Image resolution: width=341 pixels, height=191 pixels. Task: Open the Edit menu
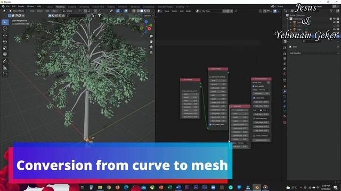tap(14, 6)
